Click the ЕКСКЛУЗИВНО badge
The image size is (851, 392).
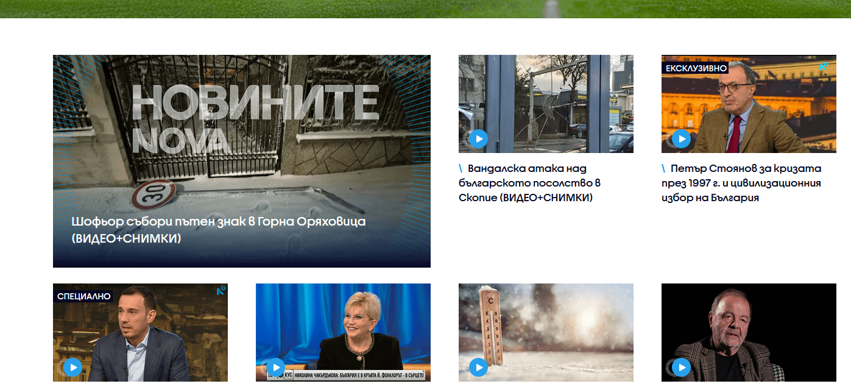click(694, 68)
